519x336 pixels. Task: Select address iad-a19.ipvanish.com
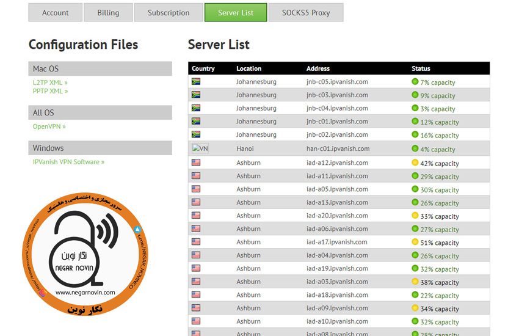337,268
